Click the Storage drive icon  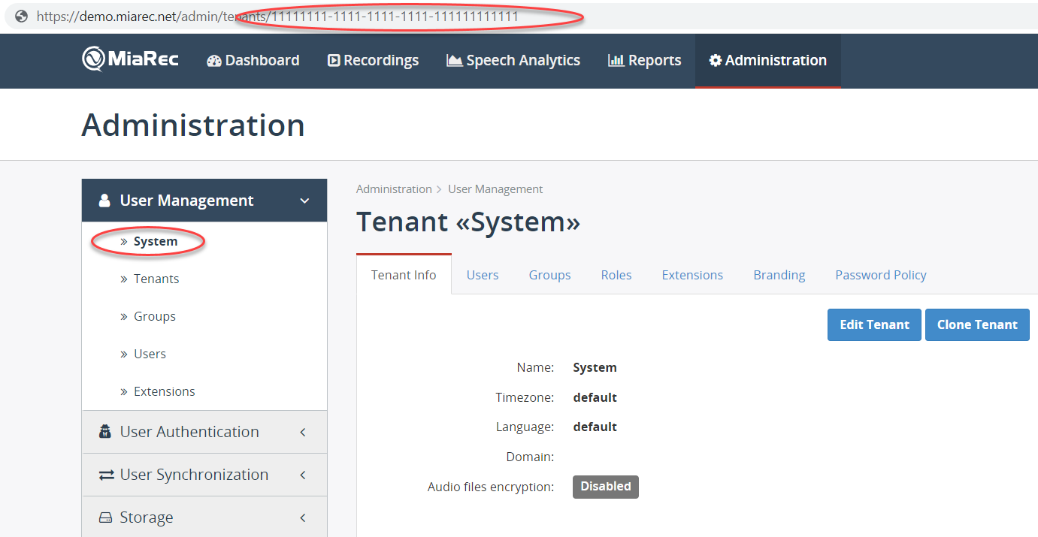pos(105,517)
